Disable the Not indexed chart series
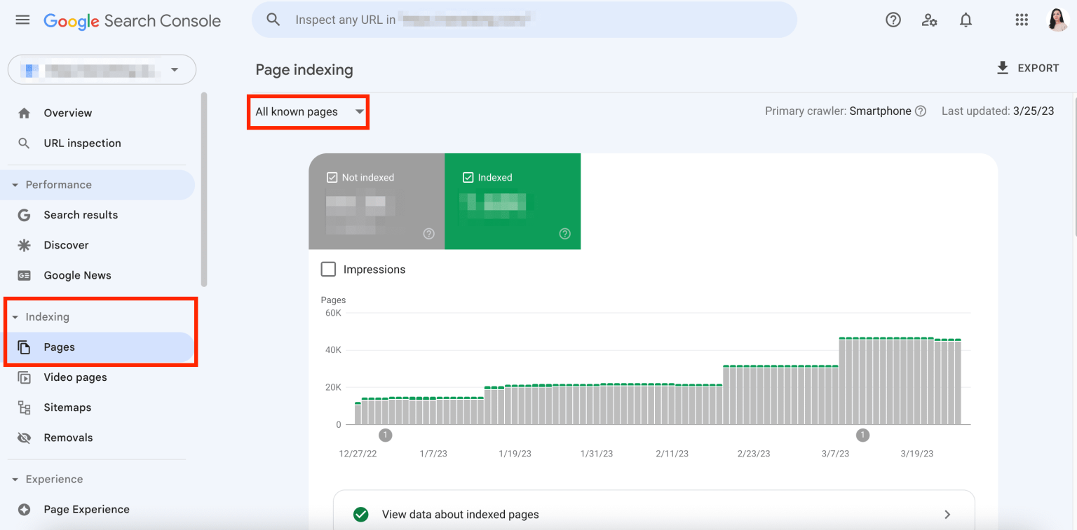Screen dimensions: 1077x530 (332, 177)
